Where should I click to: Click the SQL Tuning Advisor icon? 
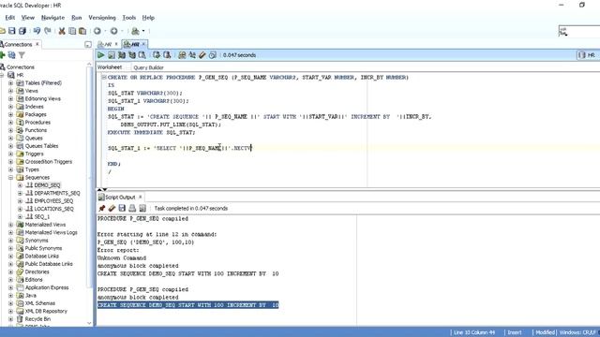(142, 55)
